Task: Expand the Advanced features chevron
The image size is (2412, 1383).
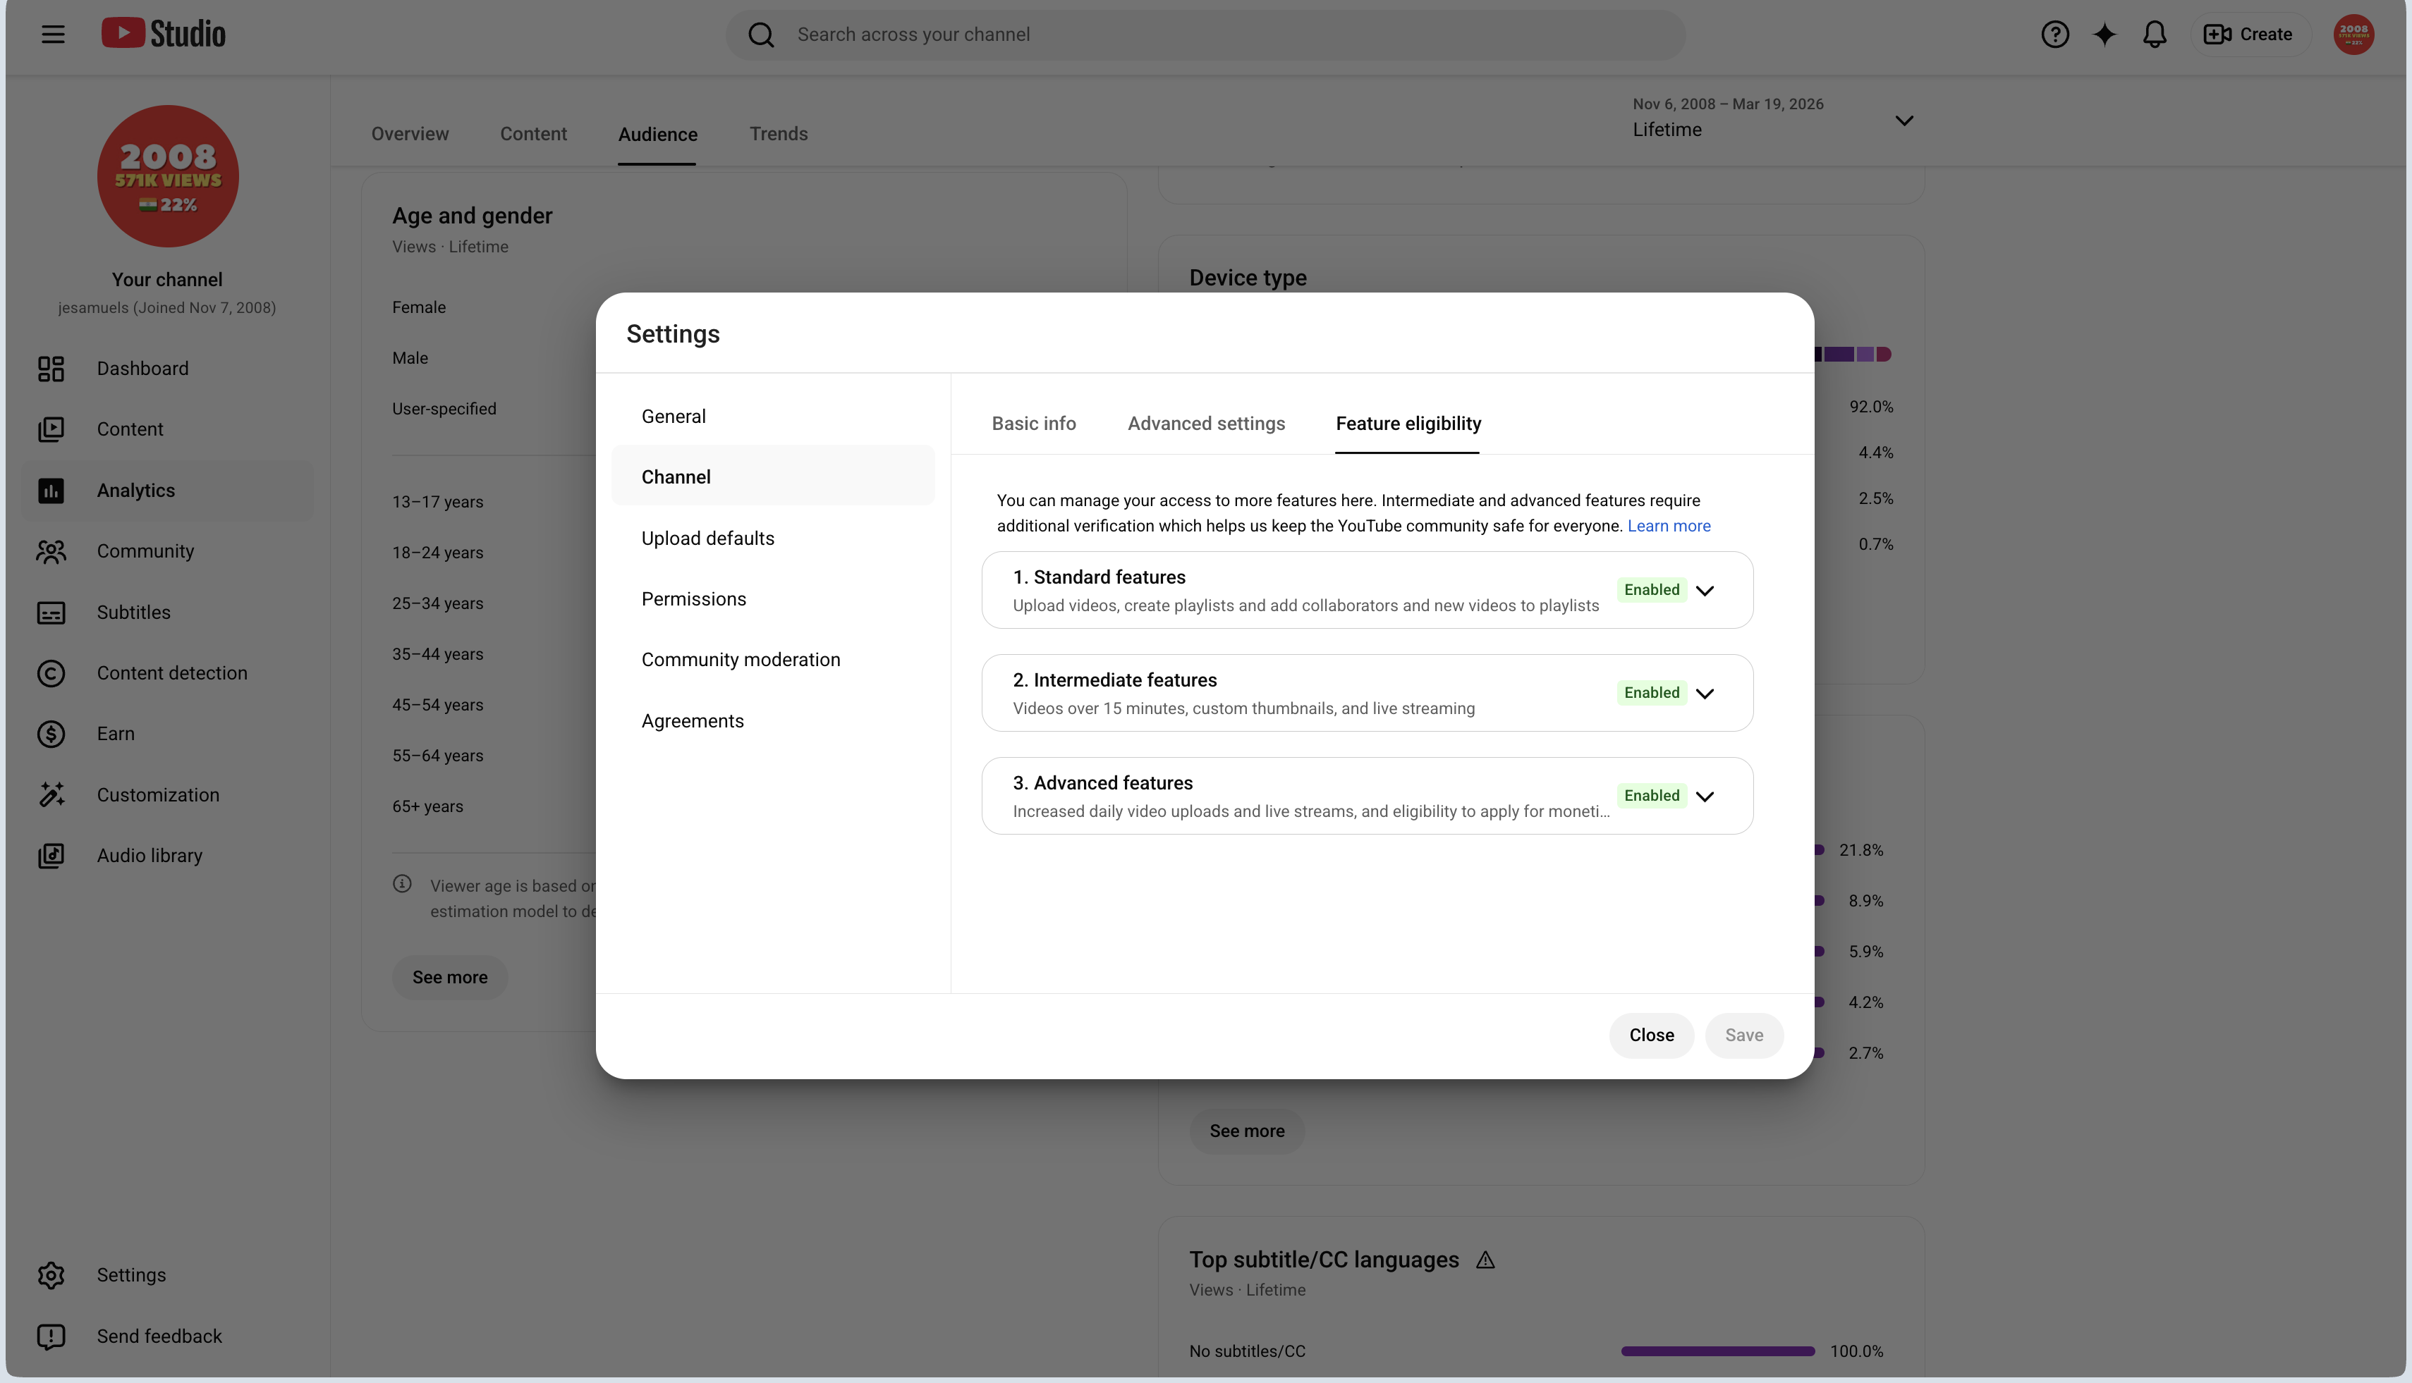Action: point(1705,796)
